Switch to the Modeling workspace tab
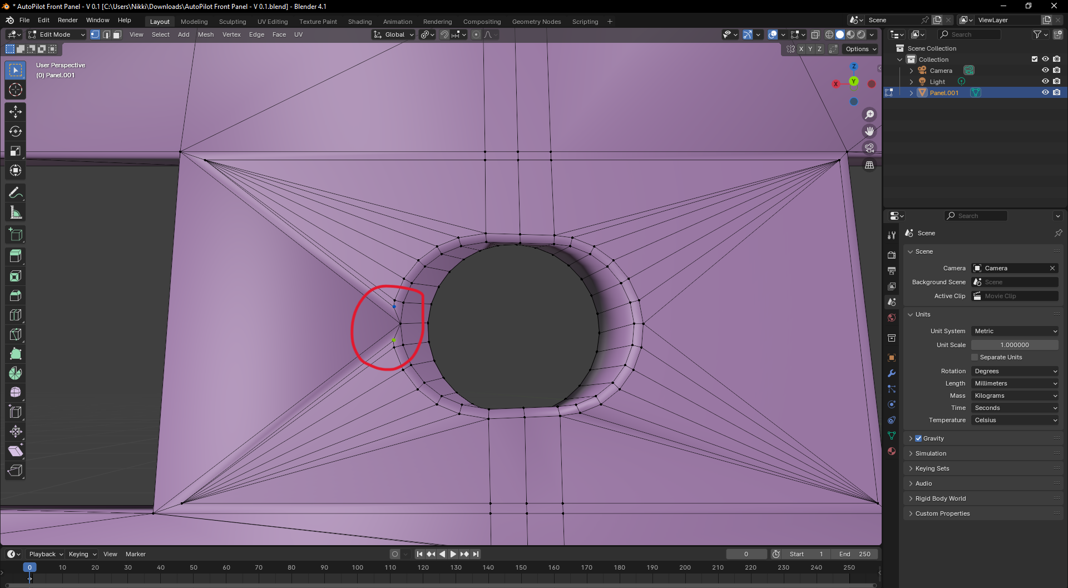This screenshot has width=1068, height=588. click(x=194, y=22)
